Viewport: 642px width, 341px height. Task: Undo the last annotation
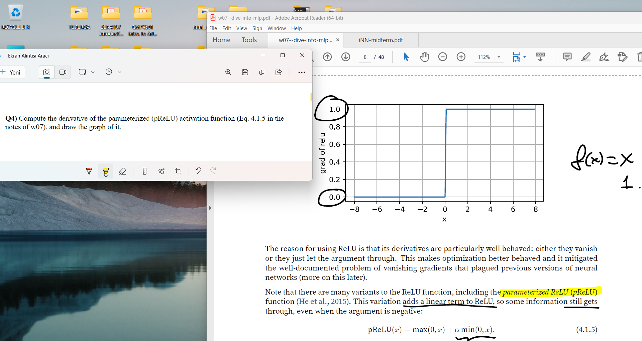(198, 171)
